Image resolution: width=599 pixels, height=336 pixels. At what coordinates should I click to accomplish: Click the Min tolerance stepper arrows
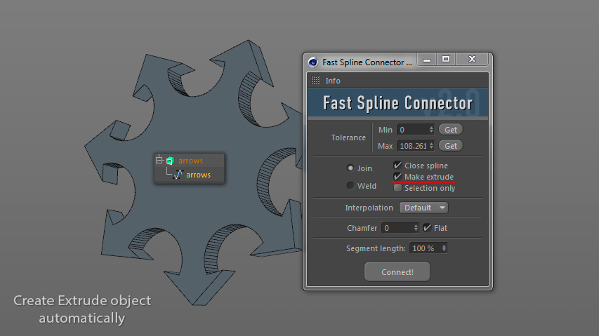(x=431, y=130)
